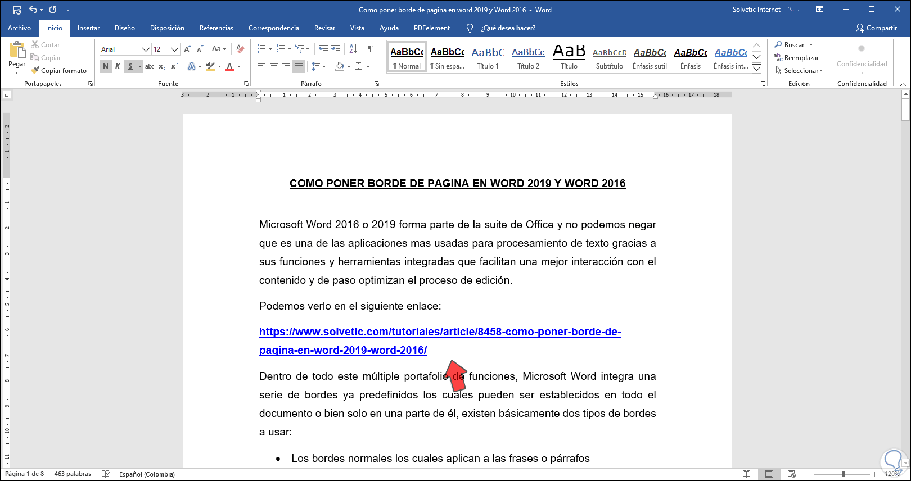Open the ribbon display options
This screenshot has height=481, width=911.
point(820,10)
